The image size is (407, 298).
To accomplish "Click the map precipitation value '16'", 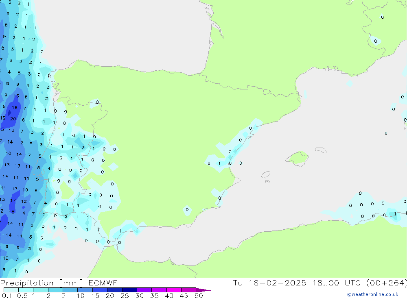I will [x=16, y=96].
